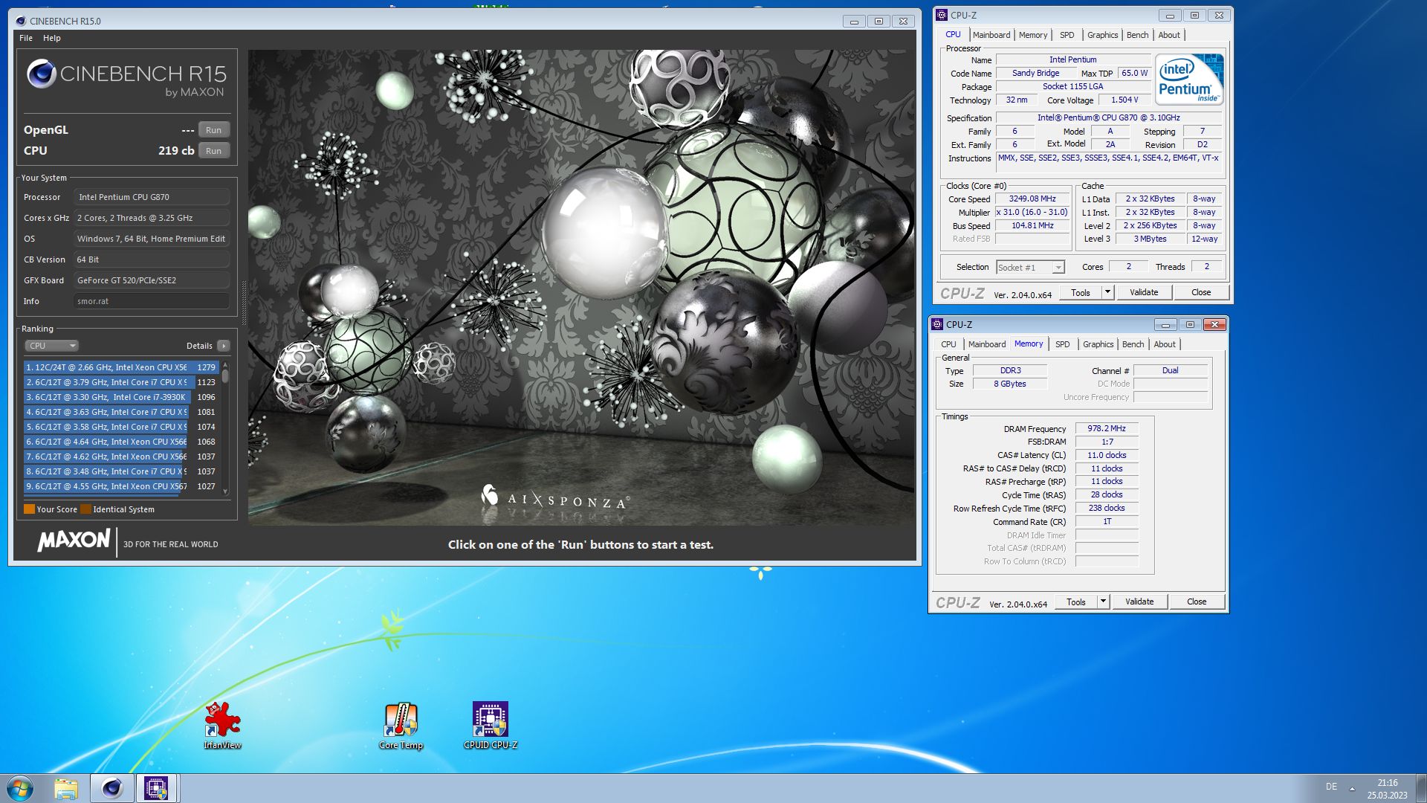The height and width of the screenshot is (803, 1427).
Task: Click Tools button in lower CPU-Z
Action: pyautogui.click(x=1076, y=602)
